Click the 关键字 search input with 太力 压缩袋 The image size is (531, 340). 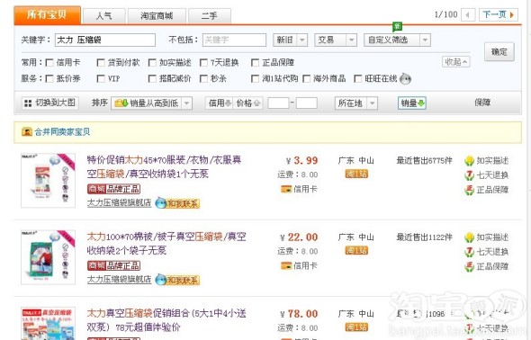pyautogui.click(x=105, y=40)
